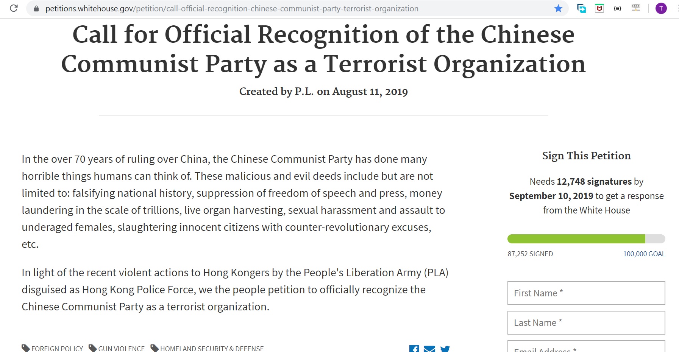Open the purple T profile avatar
Screen dimensions: 679x352
click(x=661, y=8)
